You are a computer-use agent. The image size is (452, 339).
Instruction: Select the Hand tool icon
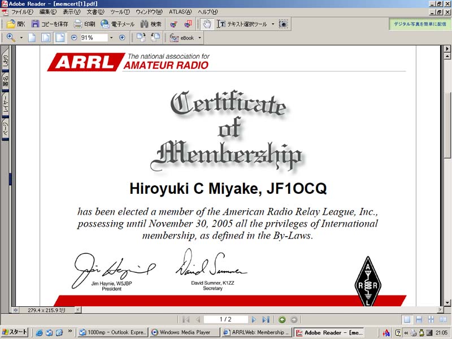207,24
